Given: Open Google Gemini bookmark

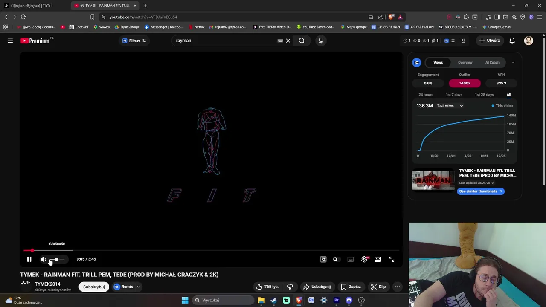Looking at the screenshot, I should coord(497,27).
